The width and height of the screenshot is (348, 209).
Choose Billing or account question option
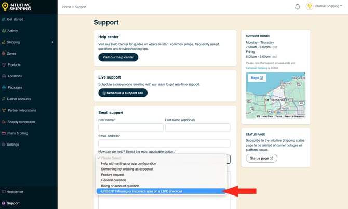click(x=162, y=186)
